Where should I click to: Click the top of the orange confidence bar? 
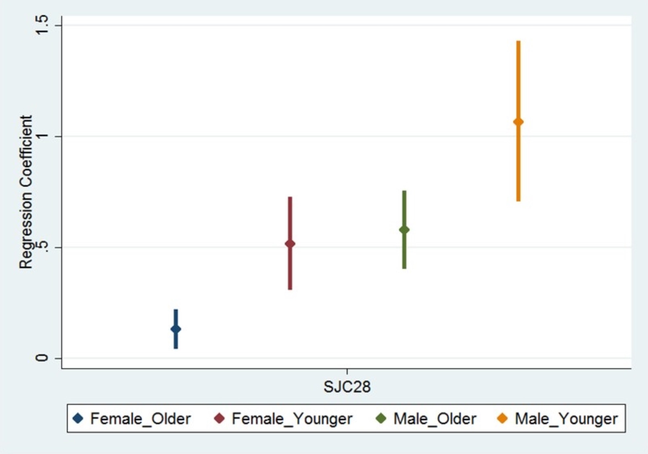pos(518,42)
